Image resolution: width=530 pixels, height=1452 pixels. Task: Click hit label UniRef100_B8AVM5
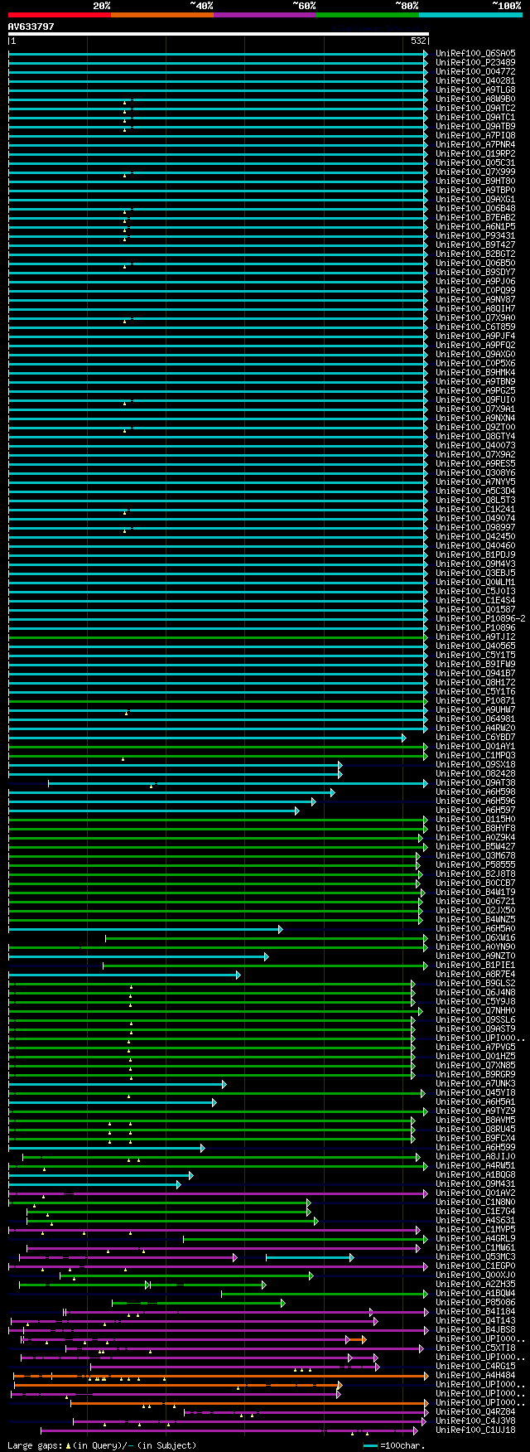tap(475, 1120)
